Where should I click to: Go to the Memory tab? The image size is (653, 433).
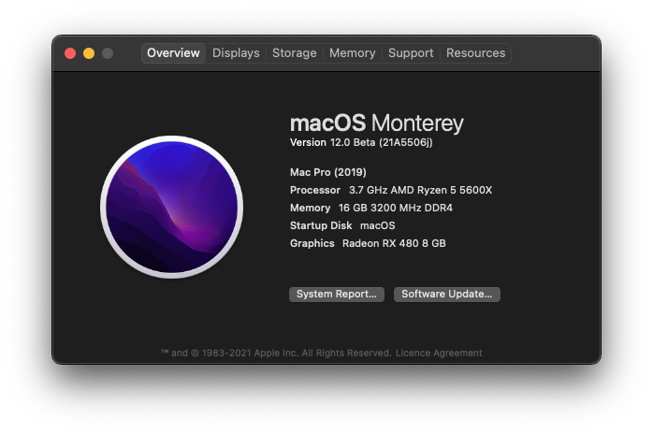[353, 53]
